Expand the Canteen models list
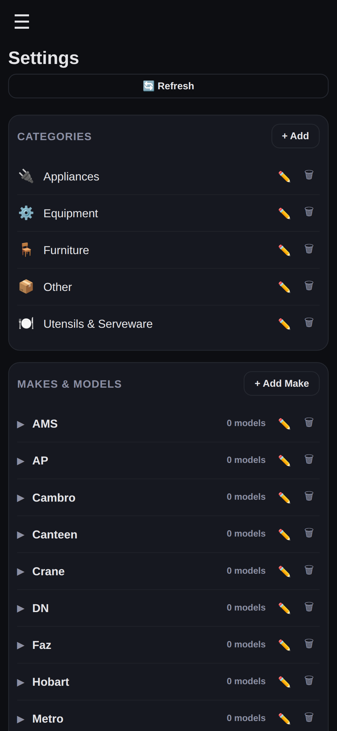This screenshot has height=731, width=337. [x=21, y=535]
